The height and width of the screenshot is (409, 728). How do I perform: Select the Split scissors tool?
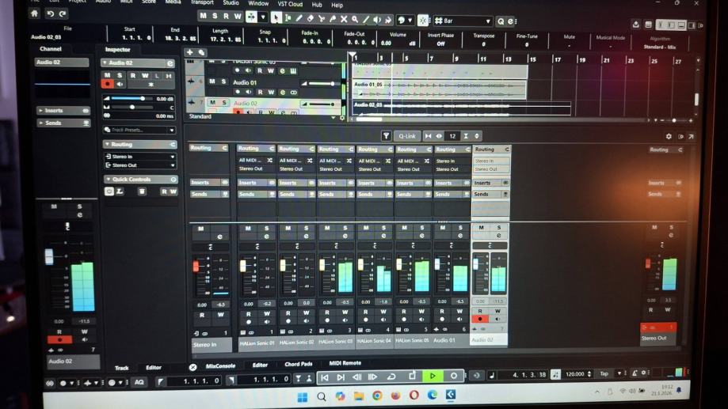[x=322, y=19]
